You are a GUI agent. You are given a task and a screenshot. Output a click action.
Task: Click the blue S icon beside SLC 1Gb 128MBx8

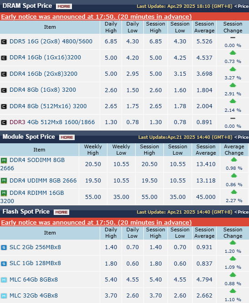point(4,264)
